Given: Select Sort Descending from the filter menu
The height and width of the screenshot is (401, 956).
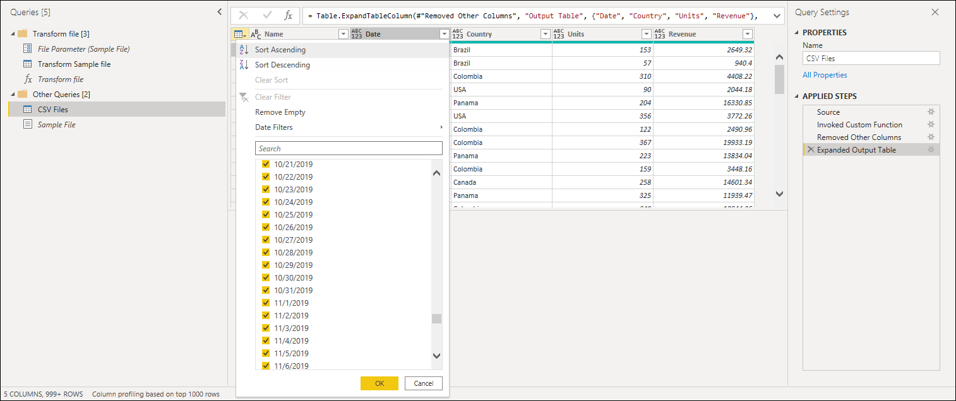Looking at the screenshot, I should [x=282, y=64].
